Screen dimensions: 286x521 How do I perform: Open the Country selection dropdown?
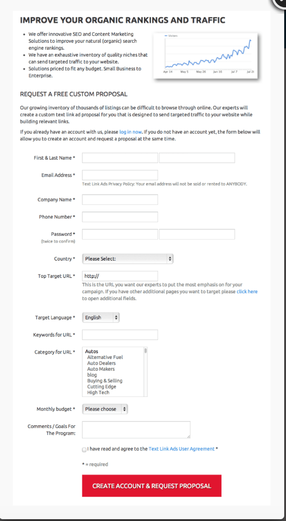[127, 258]
